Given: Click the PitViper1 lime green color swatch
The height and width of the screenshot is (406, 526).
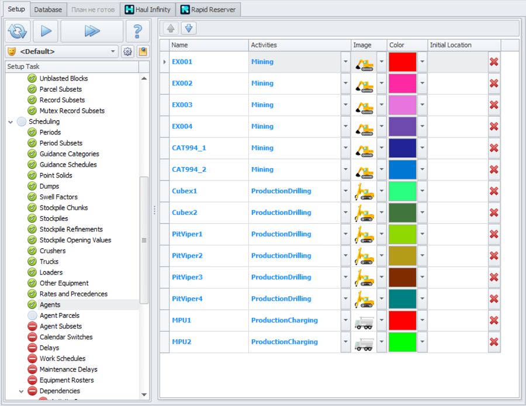Looking at the screenshot, I should (402, 234).
